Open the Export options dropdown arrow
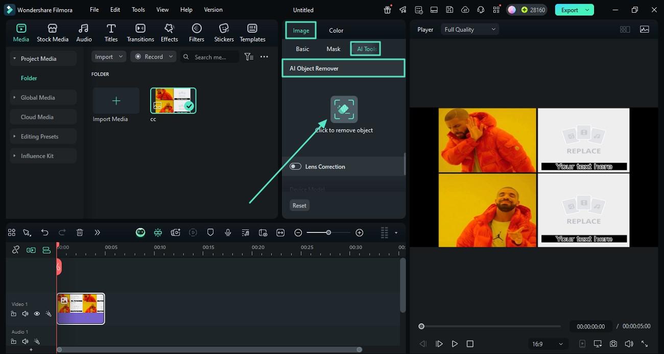This screenshot has height=354, width=664. 587,10
